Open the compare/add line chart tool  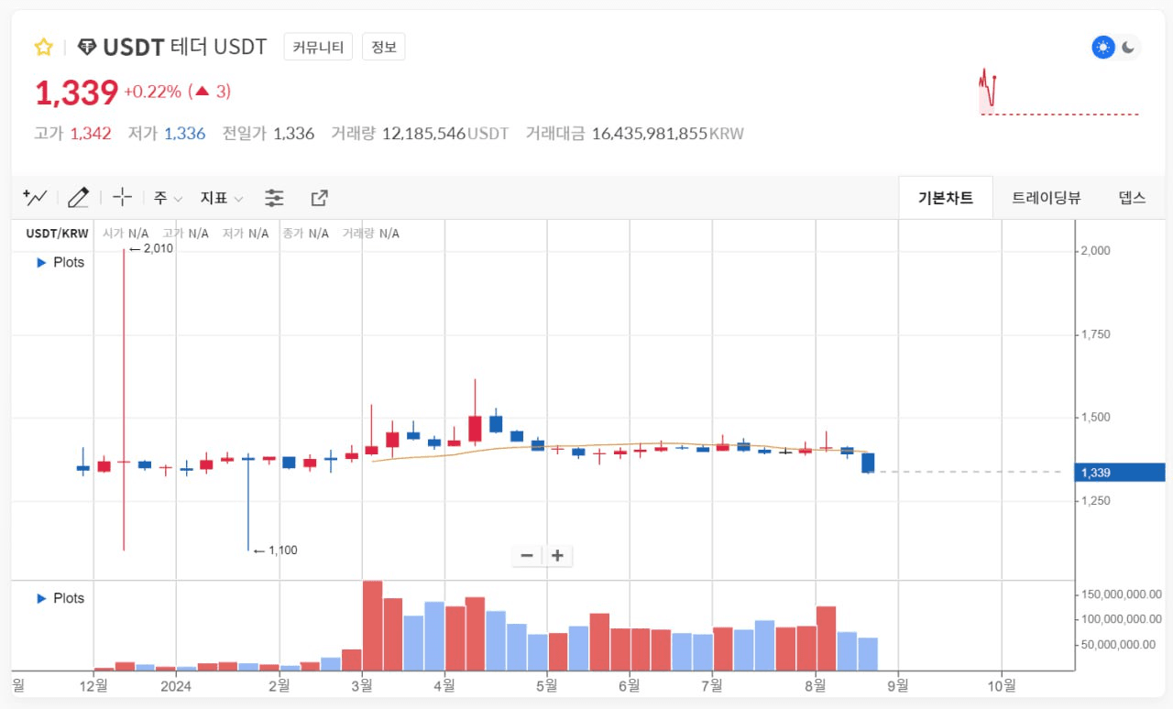pos(35,197)
